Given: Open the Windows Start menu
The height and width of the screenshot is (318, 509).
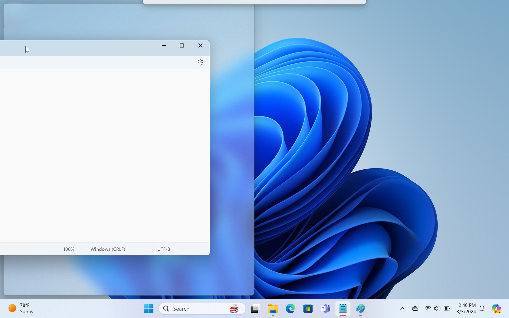Looking at the screenshot, I should 148,308.
